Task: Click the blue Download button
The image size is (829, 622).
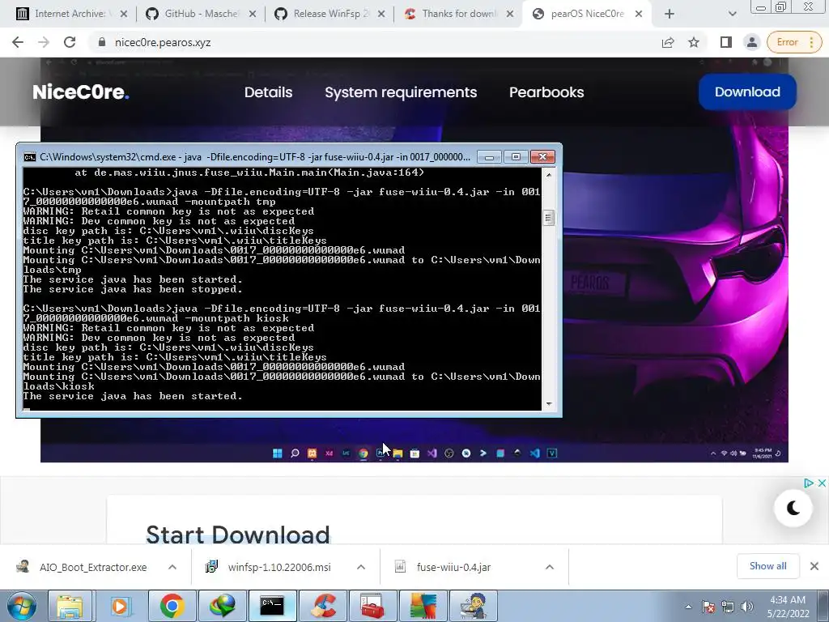Action: 747,92
